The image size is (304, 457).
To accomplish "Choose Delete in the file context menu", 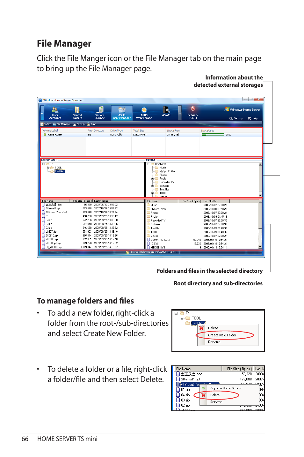I will [215, 395].
